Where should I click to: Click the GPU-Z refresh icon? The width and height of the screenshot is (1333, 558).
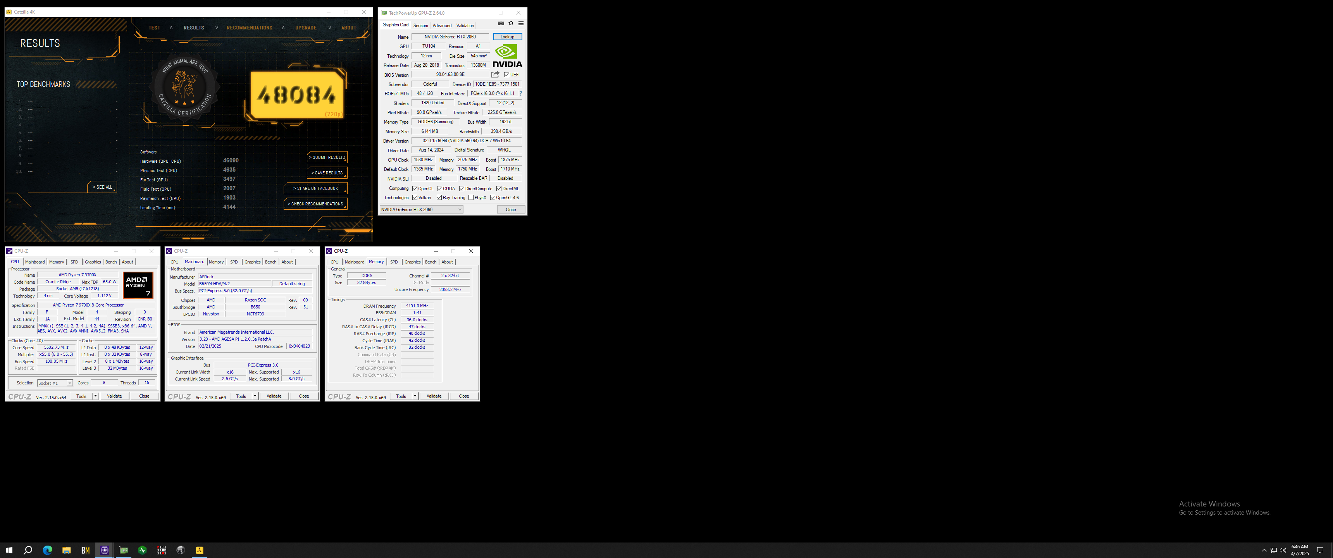(511, 23)
